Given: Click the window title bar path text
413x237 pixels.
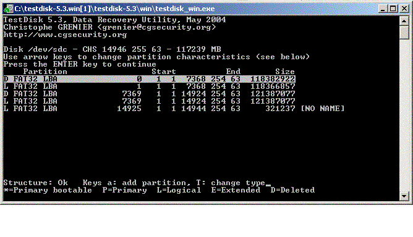Looking at the screenshot, I should pyautogui.click(x=114, y=9).
